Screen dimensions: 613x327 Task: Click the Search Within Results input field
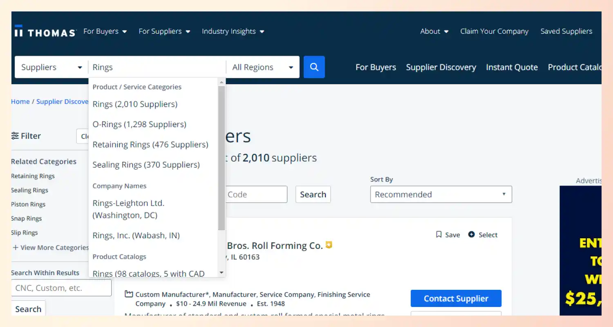pyautogui.click(x=61, y=288)
